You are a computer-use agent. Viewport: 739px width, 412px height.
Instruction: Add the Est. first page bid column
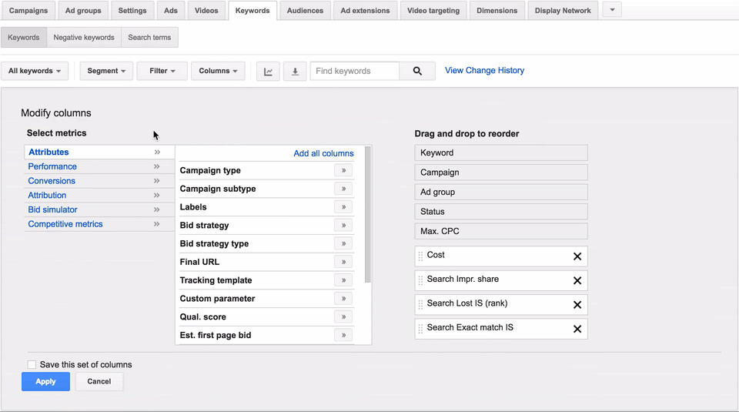(x=343, y=335)
